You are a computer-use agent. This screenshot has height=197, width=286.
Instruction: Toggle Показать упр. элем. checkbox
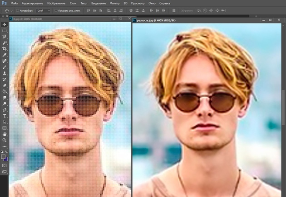(x=56, y=10)
